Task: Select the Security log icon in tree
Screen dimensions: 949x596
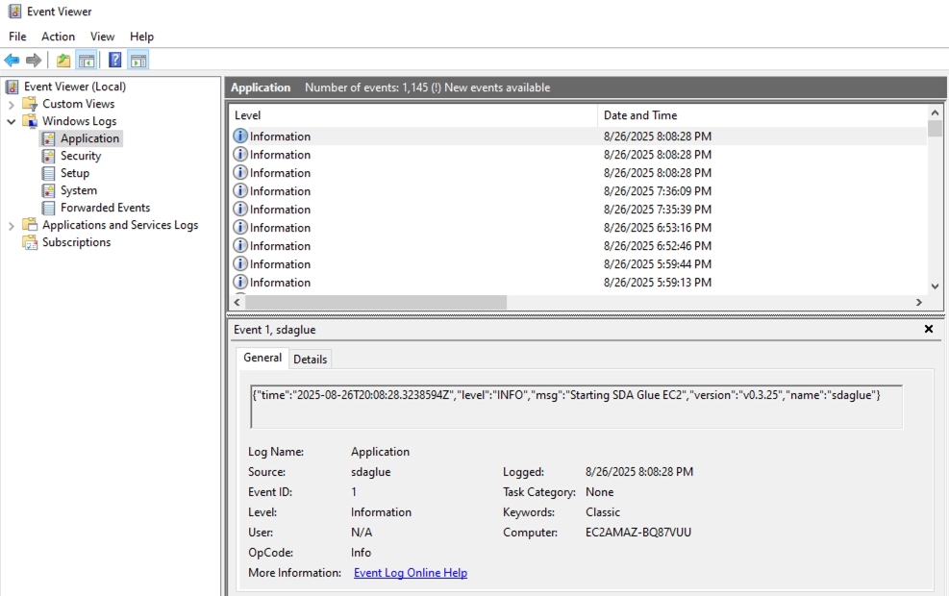Action: click(x=49, y=156)
